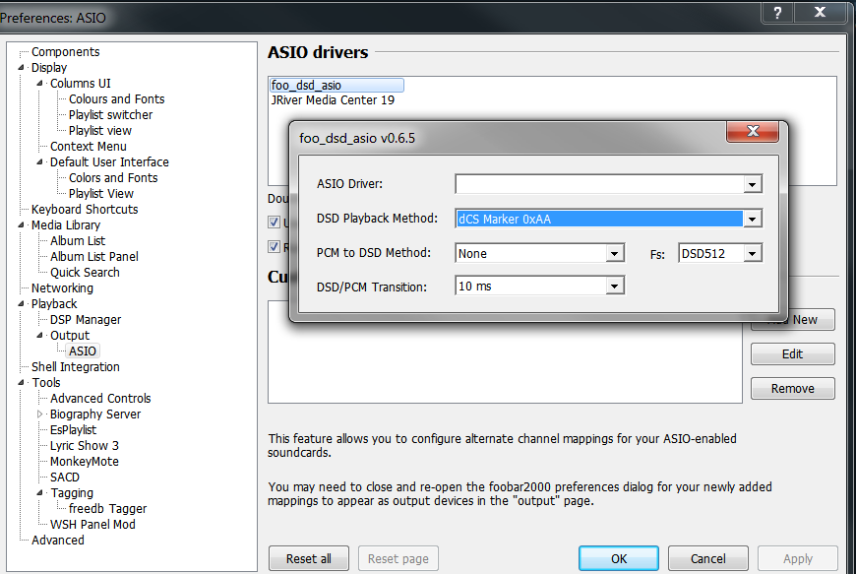Click the help question mark button
Viewport: 856px width, 574px height.
778,12
